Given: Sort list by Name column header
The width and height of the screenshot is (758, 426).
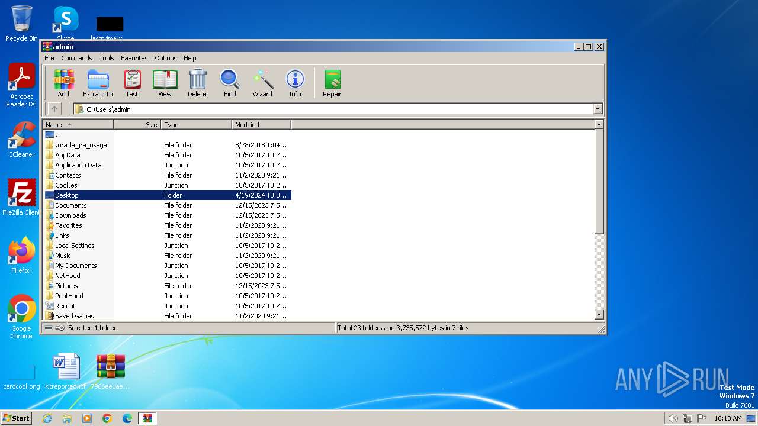Looking at the screenshot, I should [78, 125].
